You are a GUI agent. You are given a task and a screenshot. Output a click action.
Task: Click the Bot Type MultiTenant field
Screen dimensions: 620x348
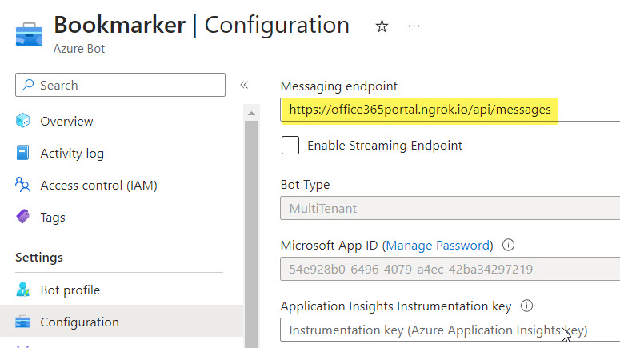click(450, 208)
